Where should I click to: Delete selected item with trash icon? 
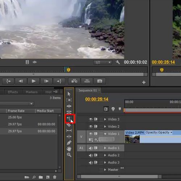(55, 177)
